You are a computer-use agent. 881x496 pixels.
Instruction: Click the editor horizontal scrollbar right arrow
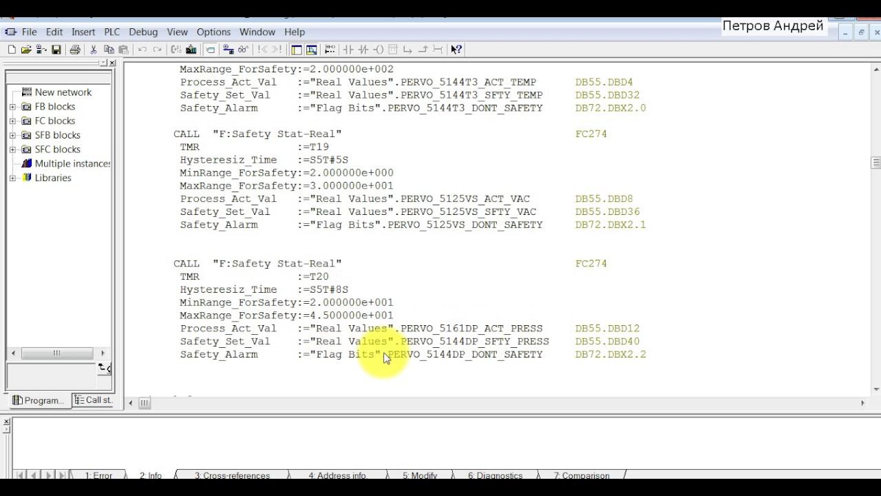tap(862, 403)
